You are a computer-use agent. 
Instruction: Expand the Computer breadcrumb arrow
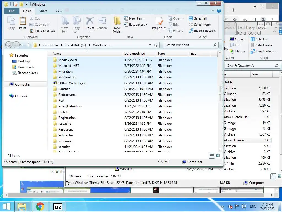[61, 45]
